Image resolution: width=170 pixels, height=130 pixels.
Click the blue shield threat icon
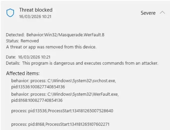tap(10, 13)
